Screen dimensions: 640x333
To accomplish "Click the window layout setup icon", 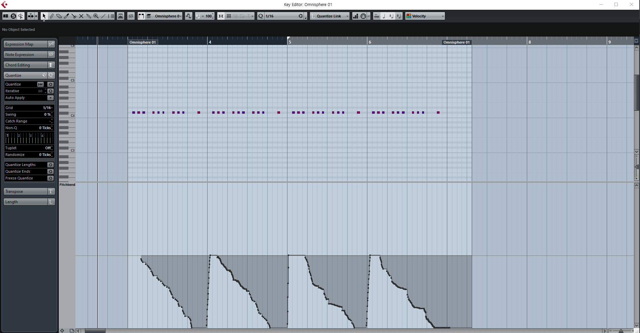I will point(6,16).
